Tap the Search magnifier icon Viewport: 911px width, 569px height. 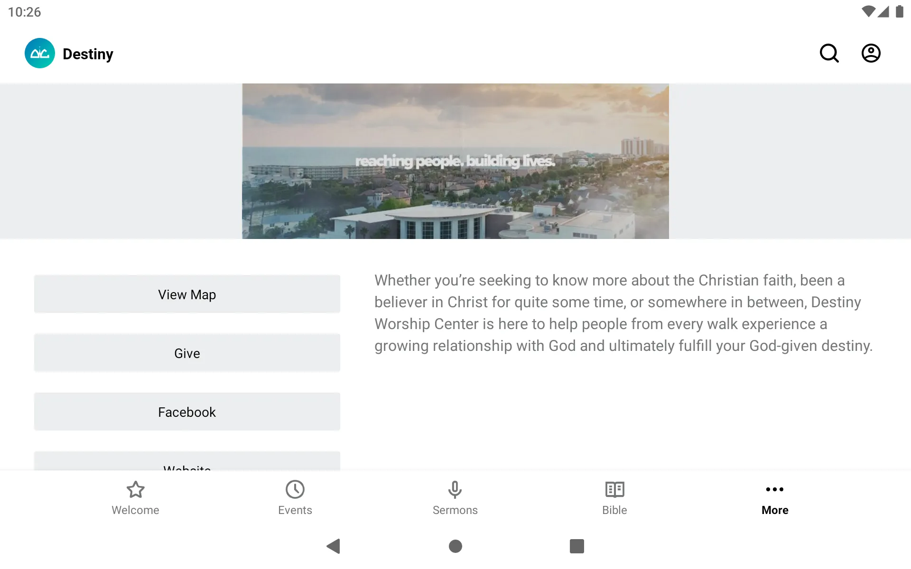point(830,53)
